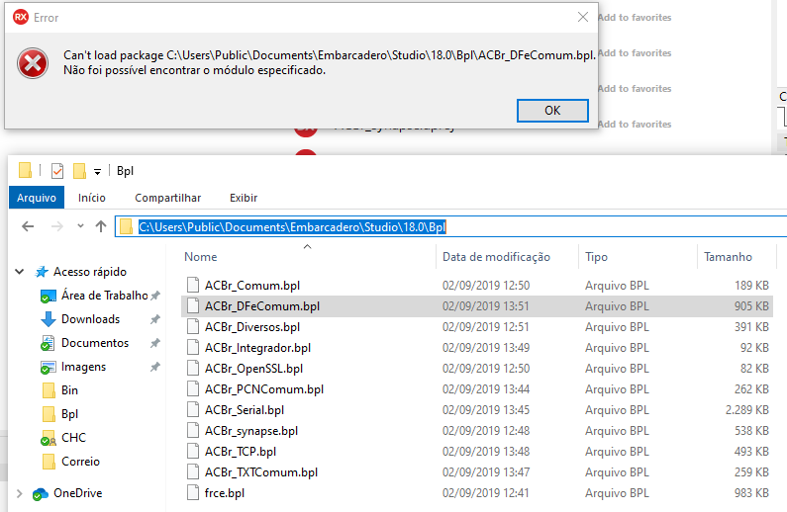This screenshot has width=787, height=512.
Task: Click the file icon of ACBr_OpenSSL.bpl
Action: [193, 369]
